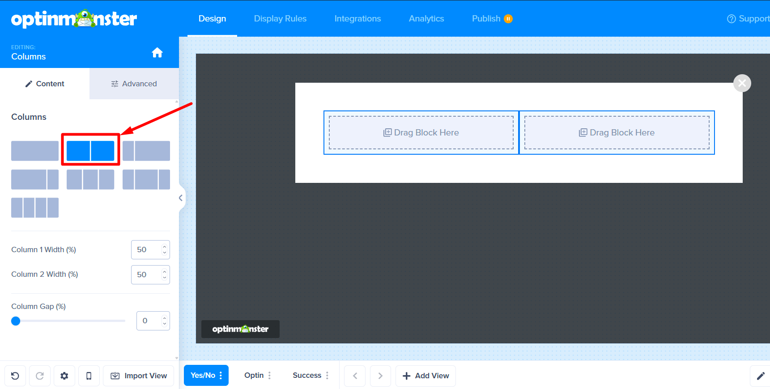The image size is (770, 389).
Task: Choose the four equal columns layout
Action: click(35, 207)
